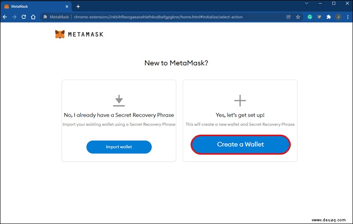The width and height of the screenshot is (353, 224).
Task: Open the profile avatar J
Action: 338,17
